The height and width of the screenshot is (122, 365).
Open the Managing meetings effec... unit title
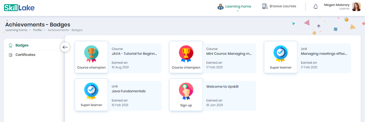point(324,54)
